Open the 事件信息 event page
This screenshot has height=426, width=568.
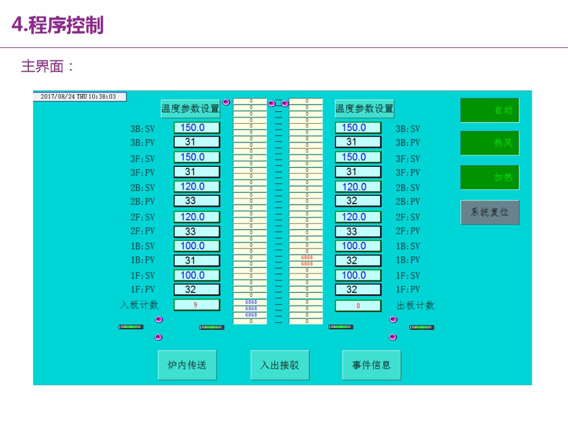point(371,365)
